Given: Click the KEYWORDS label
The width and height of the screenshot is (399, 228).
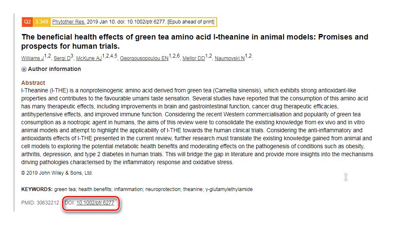Looking at the screenshot, I should (37, 189).
